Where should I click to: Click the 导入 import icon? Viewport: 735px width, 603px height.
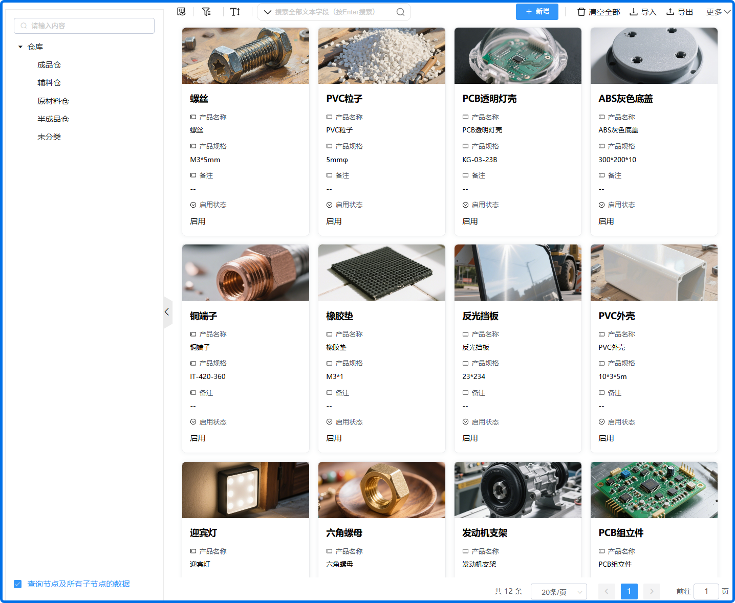[x=634, y=12]
